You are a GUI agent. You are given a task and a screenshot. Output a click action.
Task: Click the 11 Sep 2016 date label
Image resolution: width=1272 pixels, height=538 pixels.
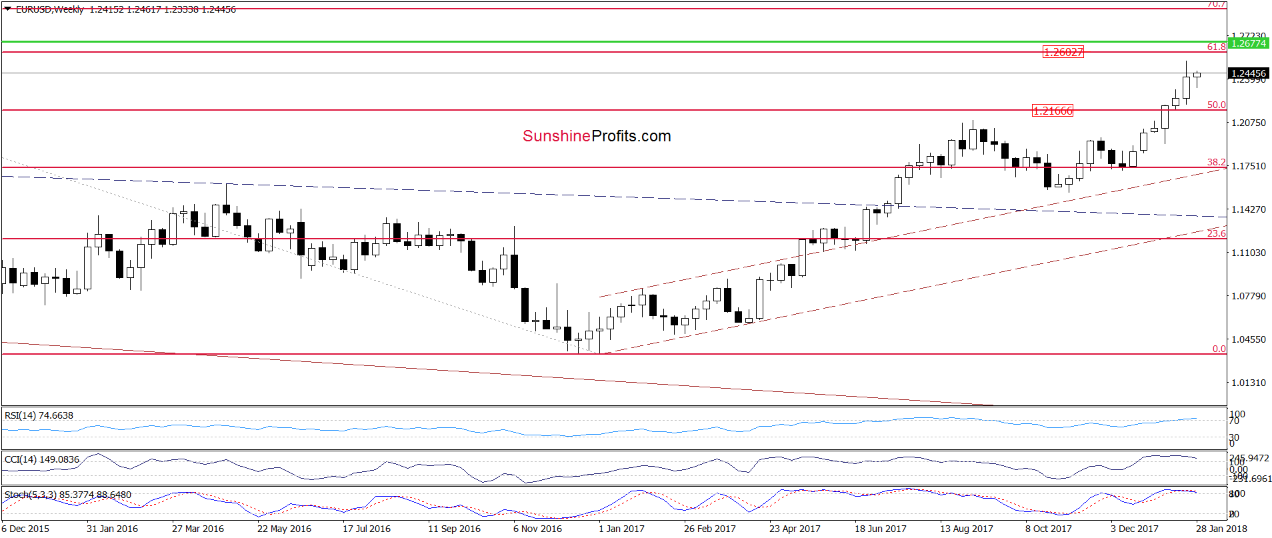(x=454, y=529)
